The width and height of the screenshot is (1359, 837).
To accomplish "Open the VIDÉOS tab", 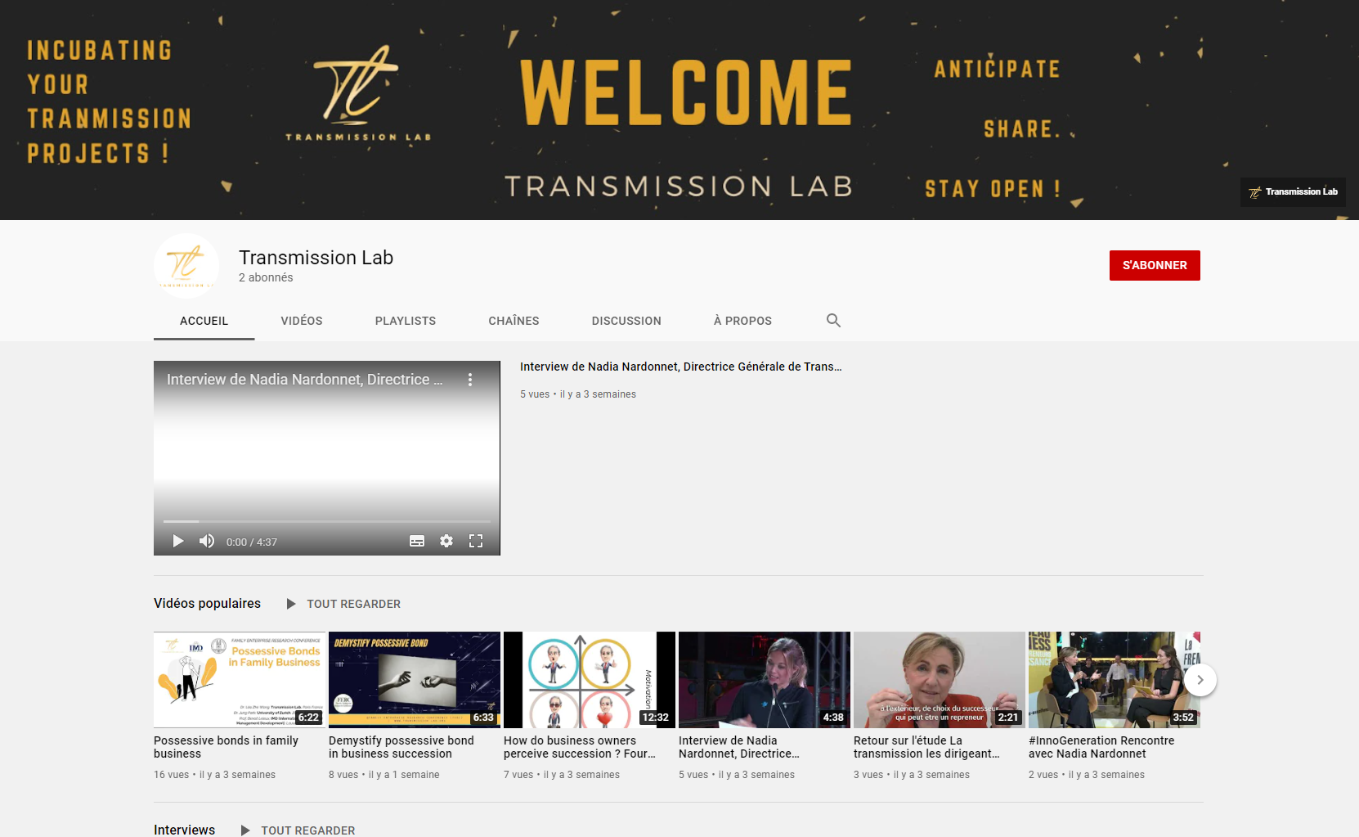I will (302, 321).
